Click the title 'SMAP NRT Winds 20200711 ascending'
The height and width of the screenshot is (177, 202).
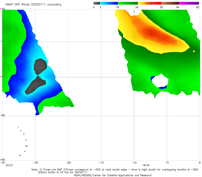pos(33,4)
